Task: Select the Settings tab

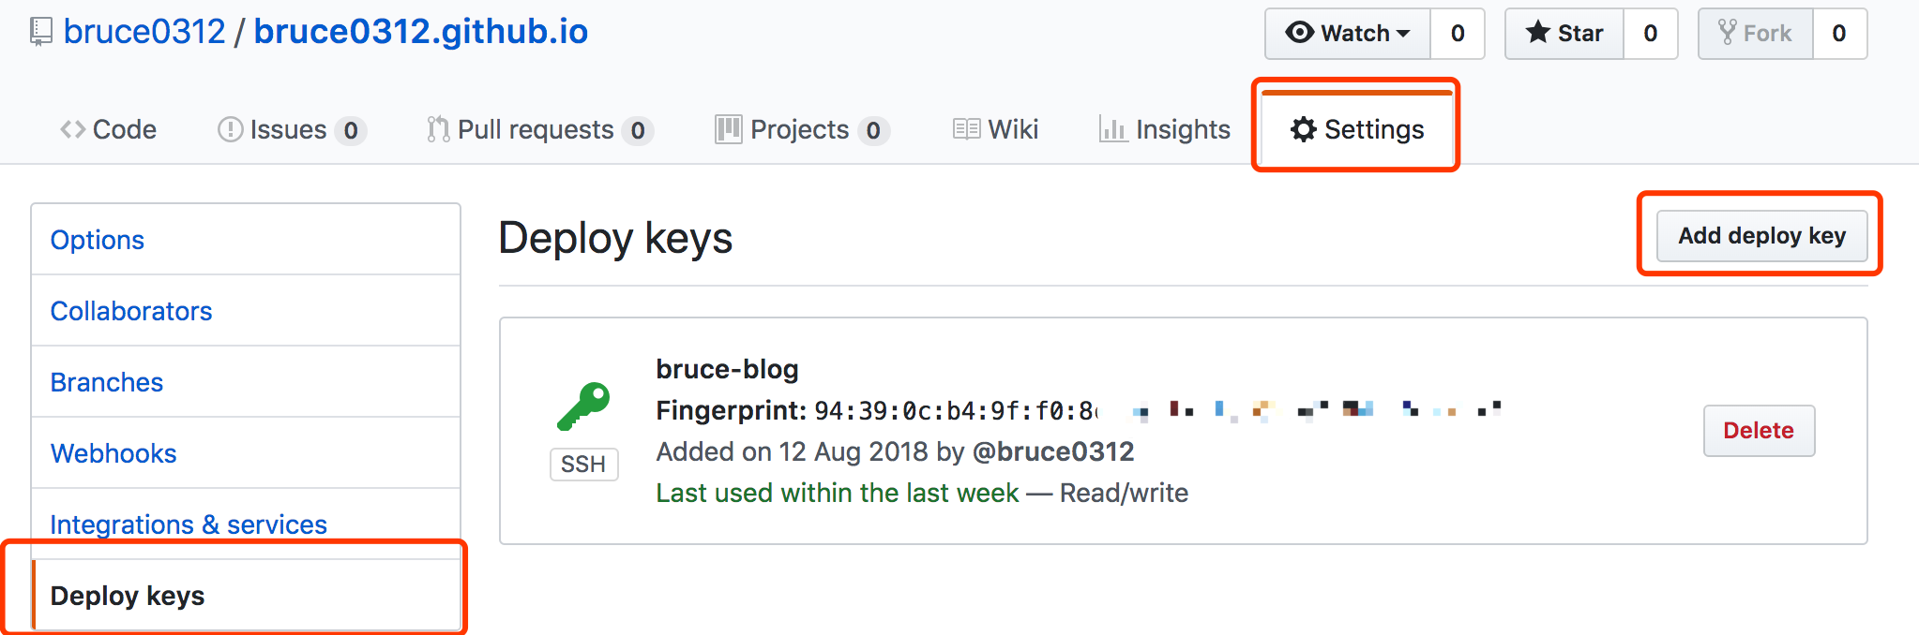Action: (1357, 129)
